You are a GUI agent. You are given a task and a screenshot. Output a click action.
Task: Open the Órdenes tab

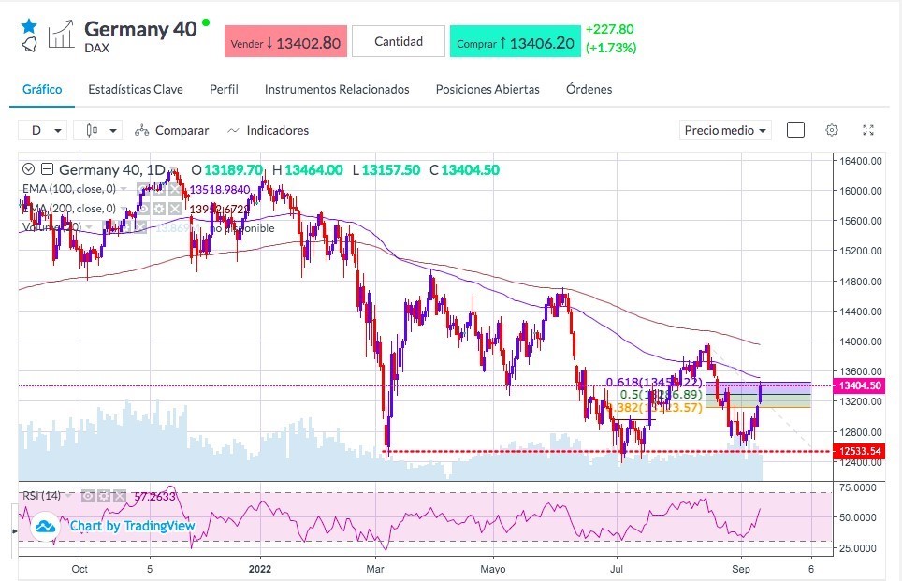pos(589,89)
